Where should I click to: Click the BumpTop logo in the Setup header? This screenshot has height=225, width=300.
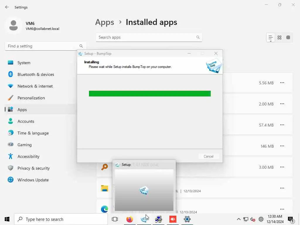pyautogui.click(x=214, y=66)
